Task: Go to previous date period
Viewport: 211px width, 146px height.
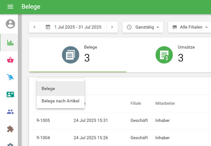Action: 35,27
